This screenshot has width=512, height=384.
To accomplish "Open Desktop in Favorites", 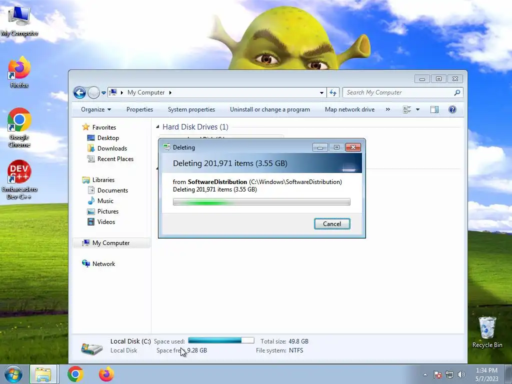I will (103, 138).
